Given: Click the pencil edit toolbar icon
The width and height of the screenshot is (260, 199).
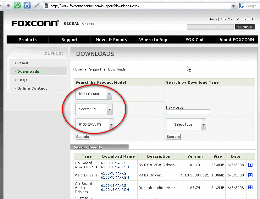Looking at the screenshot, I should pyautogui.click(x=36, y=6).
